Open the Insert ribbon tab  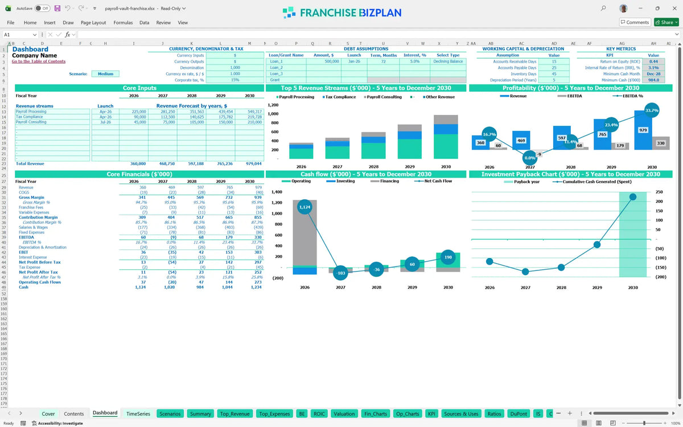tap(50, 22)
